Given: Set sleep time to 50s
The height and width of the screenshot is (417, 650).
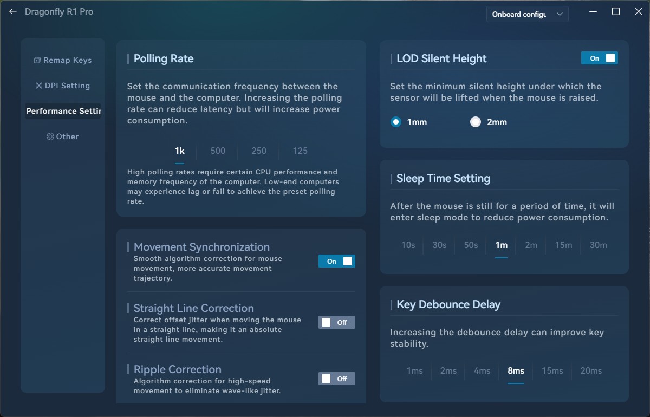Looking at the screenshot, I should 471,245.
